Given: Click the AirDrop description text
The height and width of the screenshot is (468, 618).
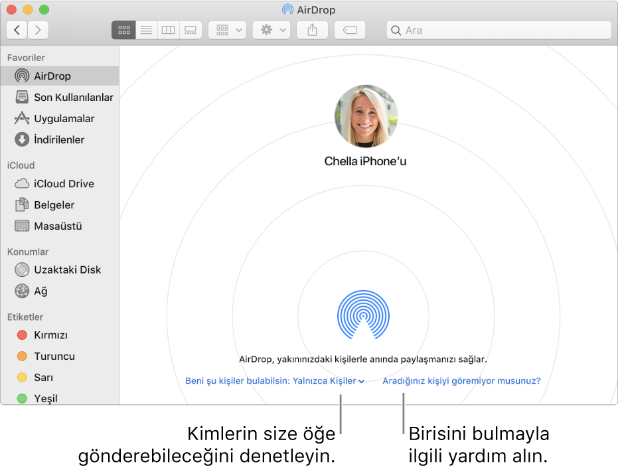Looking at the screenshot, I should (363, 360).
